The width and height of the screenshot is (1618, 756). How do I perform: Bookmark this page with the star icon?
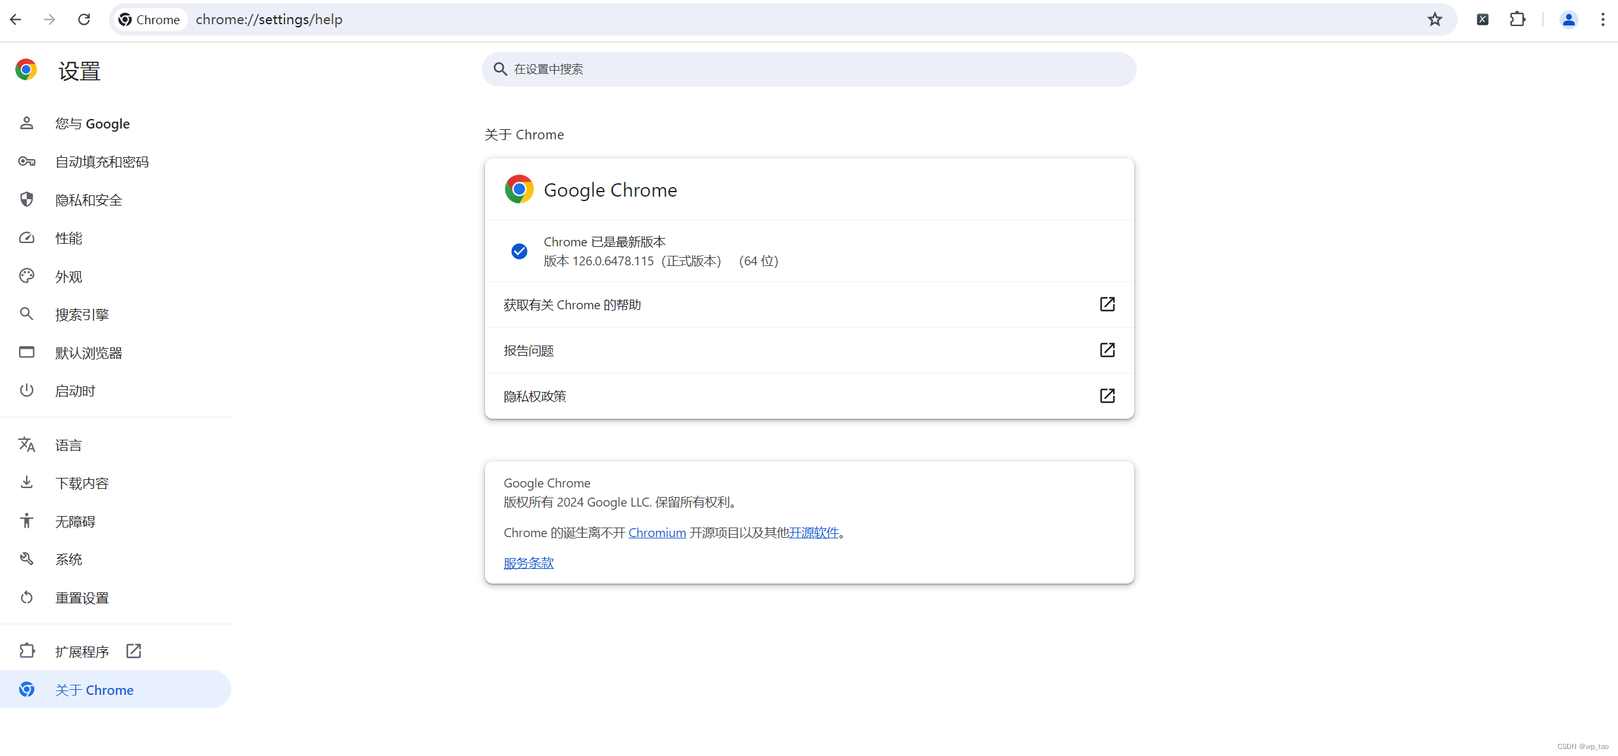point(1435,20)
